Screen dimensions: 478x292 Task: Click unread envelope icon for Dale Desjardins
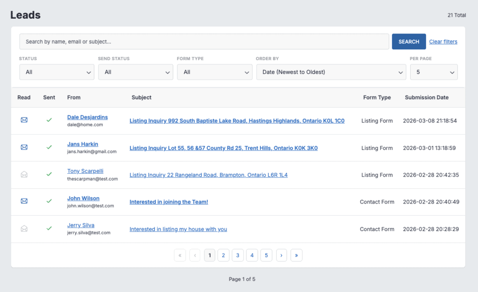24,120
